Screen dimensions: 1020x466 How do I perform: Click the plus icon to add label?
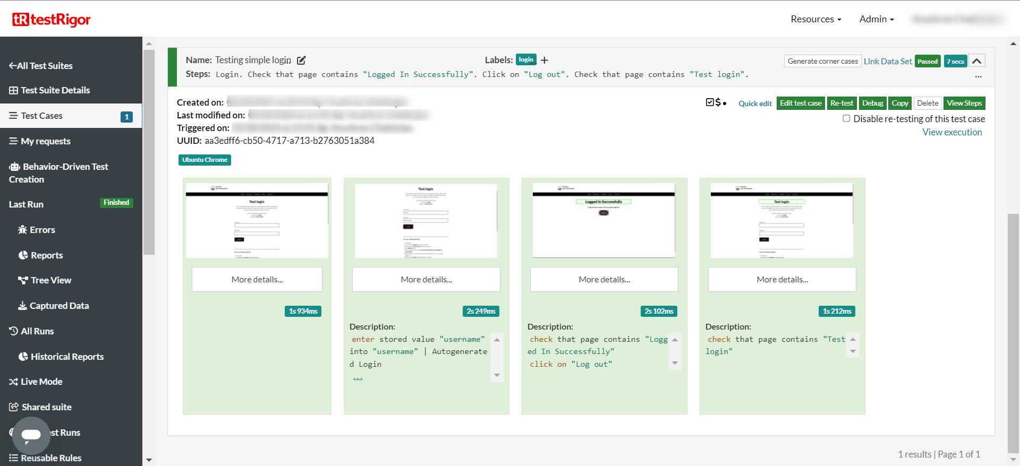tap(545, 61)
